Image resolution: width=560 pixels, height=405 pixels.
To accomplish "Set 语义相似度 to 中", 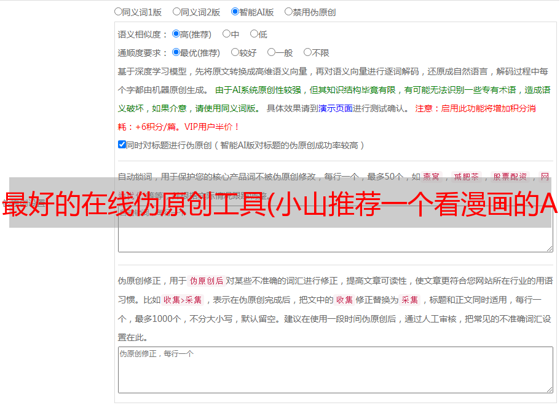I will pos(226,34).
